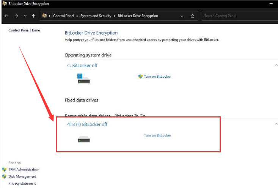Minimize the BitLocker window
The image size is (278, 188).
pos(271,4)
